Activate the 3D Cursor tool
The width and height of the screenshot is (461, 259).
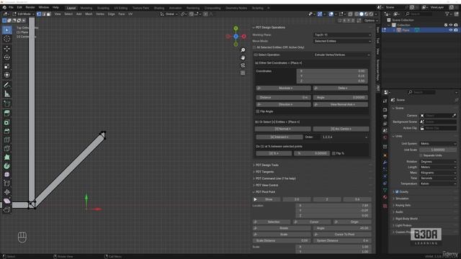pyautogui.click(x=6, y=39)
